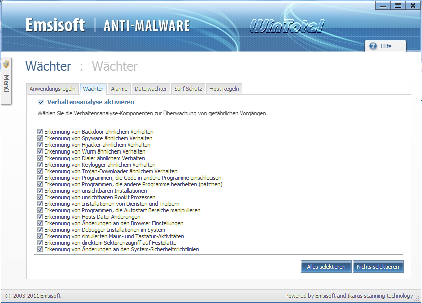Toggle Änderungen an den Browser Einstellungen checkbox

[40, 223]
